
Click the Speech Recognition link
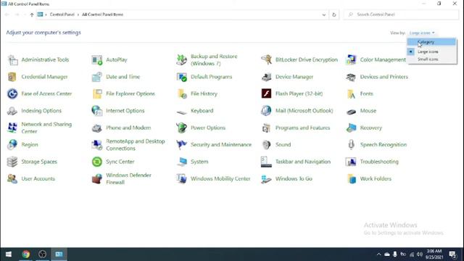click(384, 145)
